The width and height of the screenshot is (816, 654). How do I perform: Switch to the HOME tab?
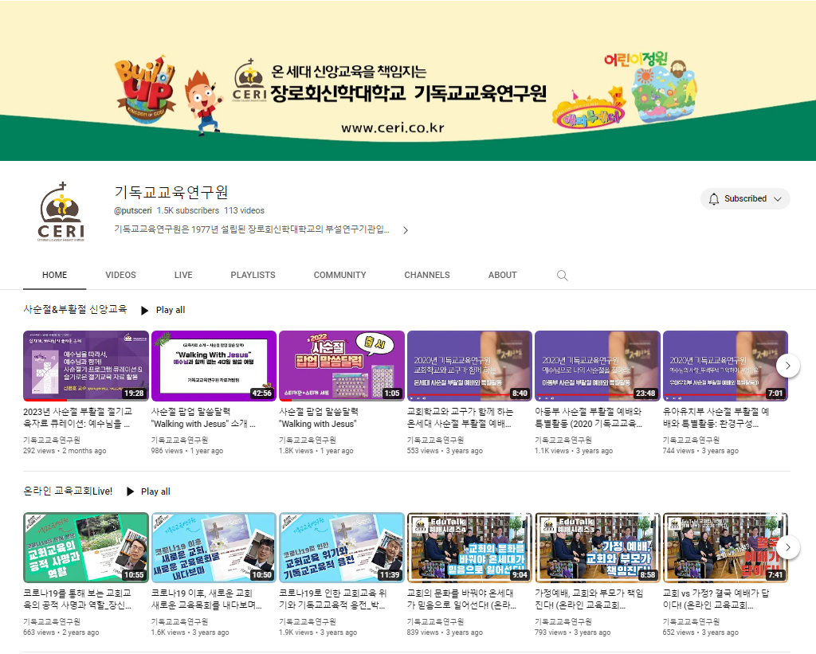point(55,275)
